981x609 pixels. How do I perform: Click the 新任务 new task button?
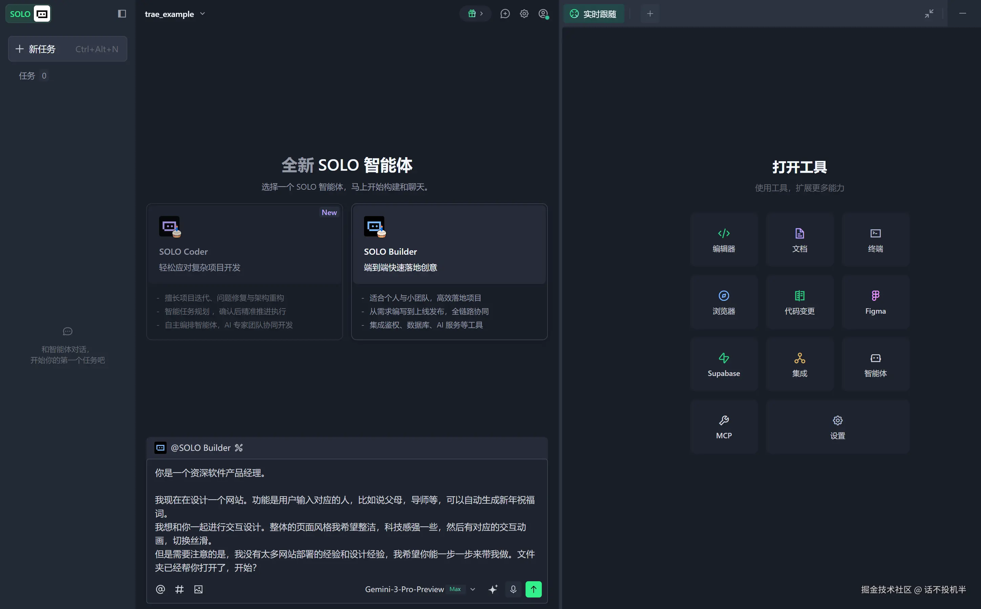click(x=68, y=49)
